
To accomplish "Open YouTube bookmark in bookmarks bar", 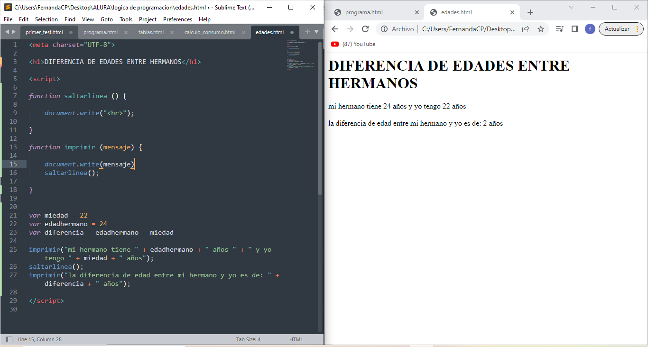I will [353, 44].
